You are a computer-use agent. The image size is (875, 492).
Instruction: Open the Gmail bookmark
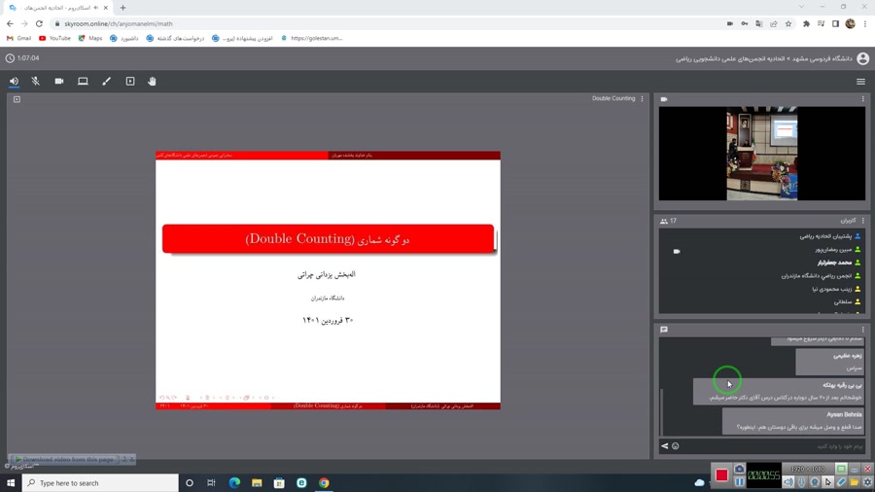pos(18,39)
